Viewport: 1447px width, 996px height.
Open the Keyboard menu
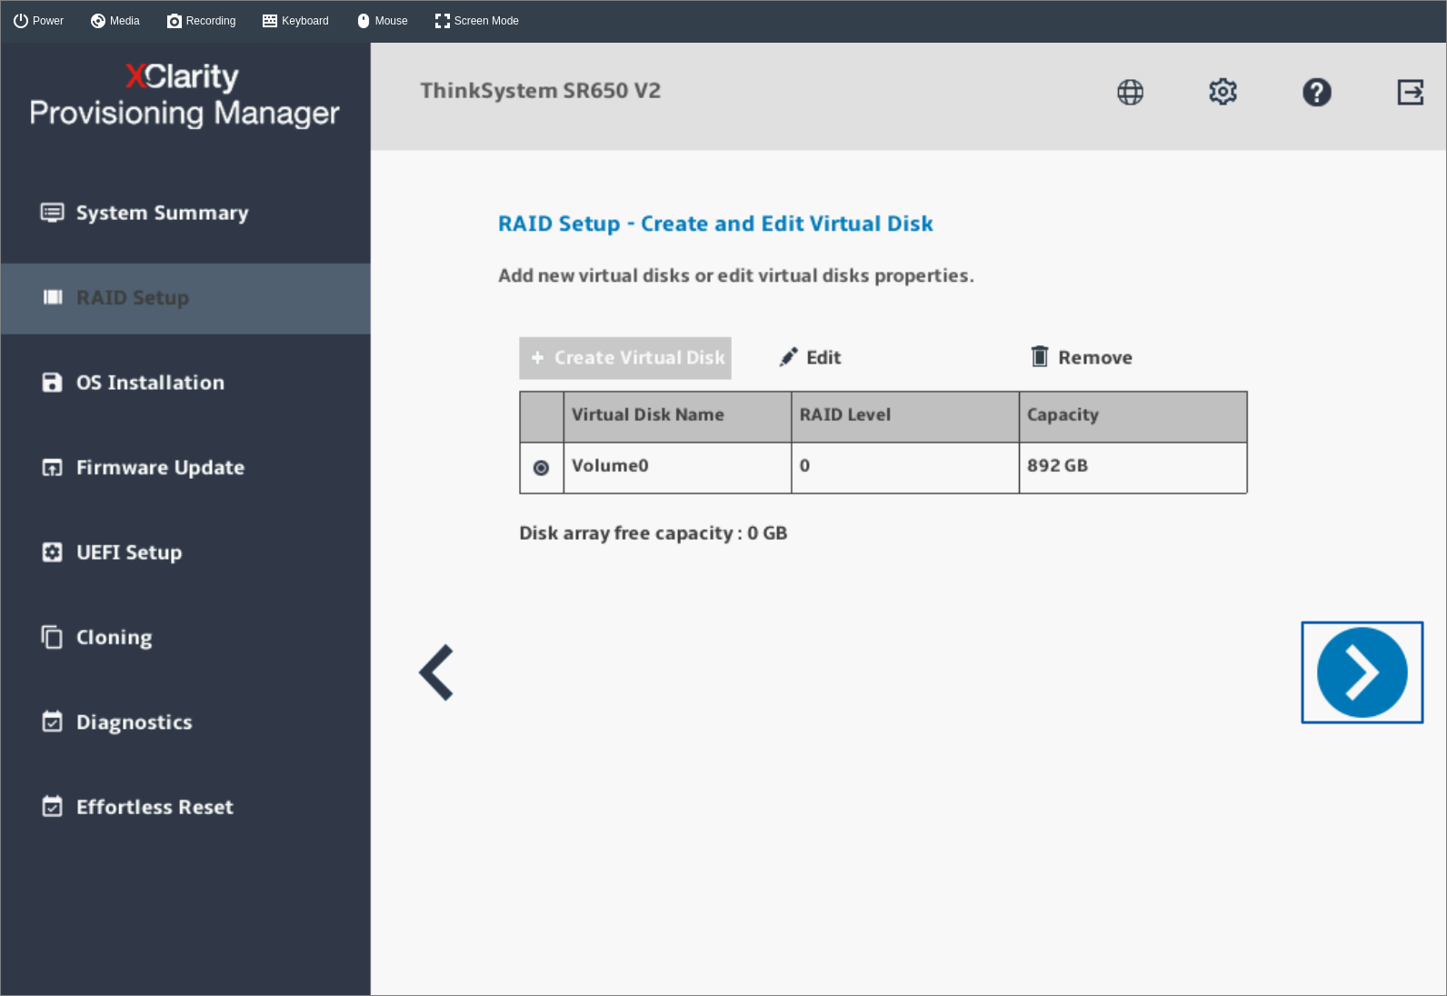tap(295, 21)
